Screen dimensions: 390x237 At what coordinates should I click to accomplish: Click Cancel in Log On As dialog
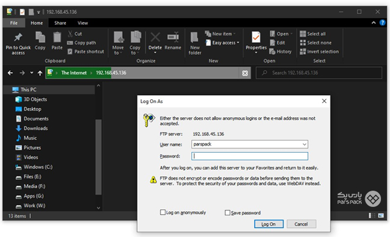301,224
